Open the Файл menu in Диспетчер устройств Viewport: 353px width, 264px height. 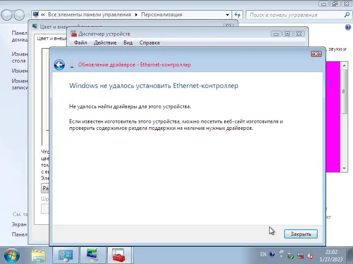coord(80,43)
